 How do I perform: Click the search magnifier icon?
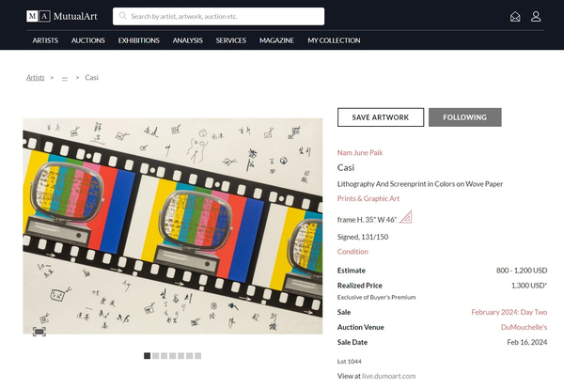pos(122,16)
